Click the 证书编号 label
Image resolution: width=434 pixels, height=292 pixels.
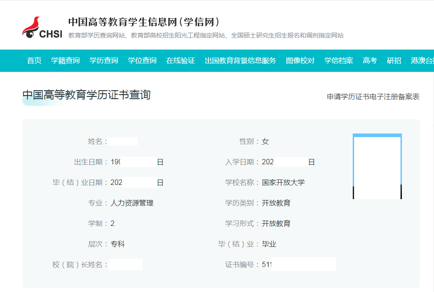(x=242, y=265)
